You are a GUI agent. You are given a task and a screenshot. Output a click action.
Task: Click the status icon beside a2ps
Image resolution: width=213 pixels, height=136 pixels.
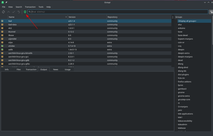[2, 42]
